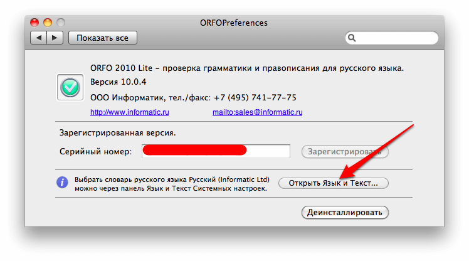Click the ООО Информатик phone number line
Viewport: 469px width, 261px height.
pos(193,98)
